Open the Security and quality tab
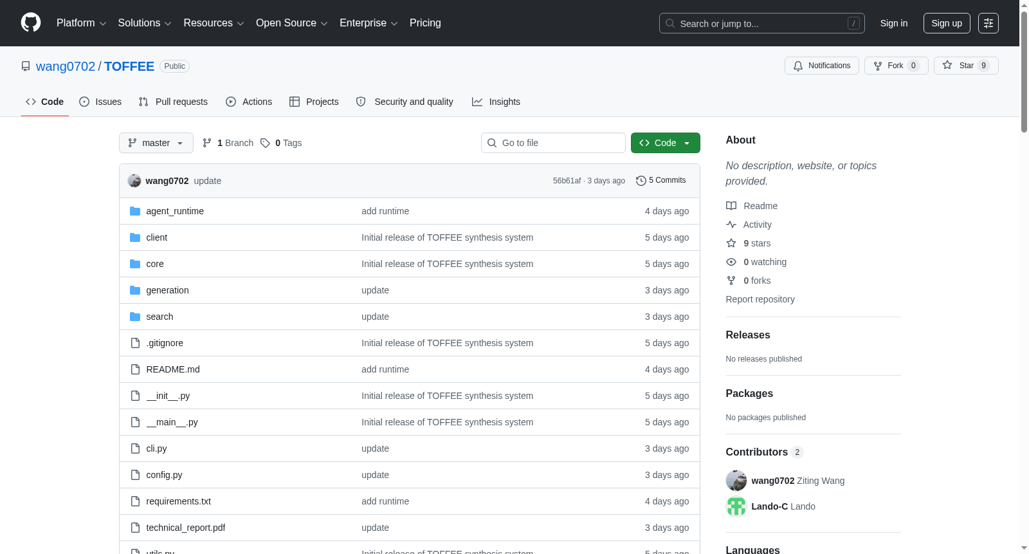 (x=405, y=102)
